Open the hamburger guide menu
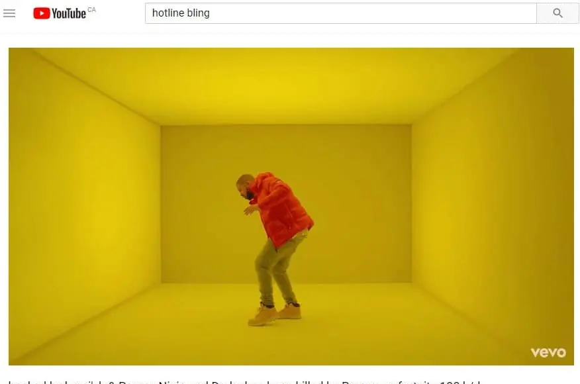The height and width of the screenshot is (384, 580). 9,13
